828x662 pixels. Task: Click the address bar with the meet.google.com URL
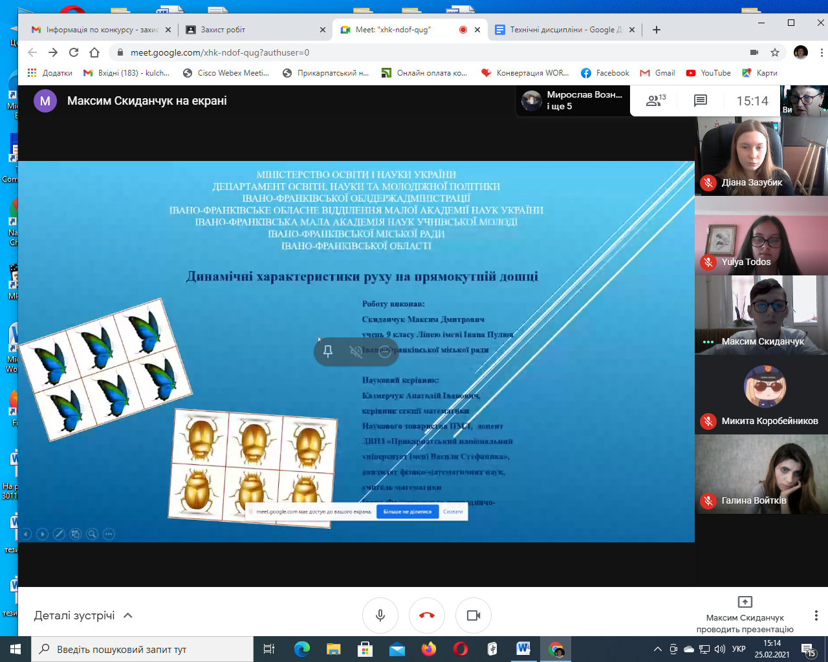tap(427, 52)
